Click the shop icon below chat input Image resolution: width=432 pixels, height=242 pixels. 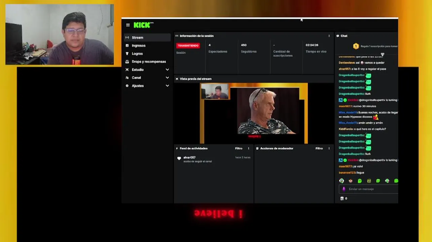tap(342, 199)
